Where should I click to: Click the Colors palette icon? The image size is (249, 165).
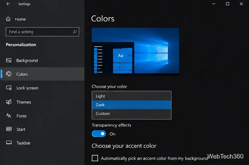coord(9,74)
